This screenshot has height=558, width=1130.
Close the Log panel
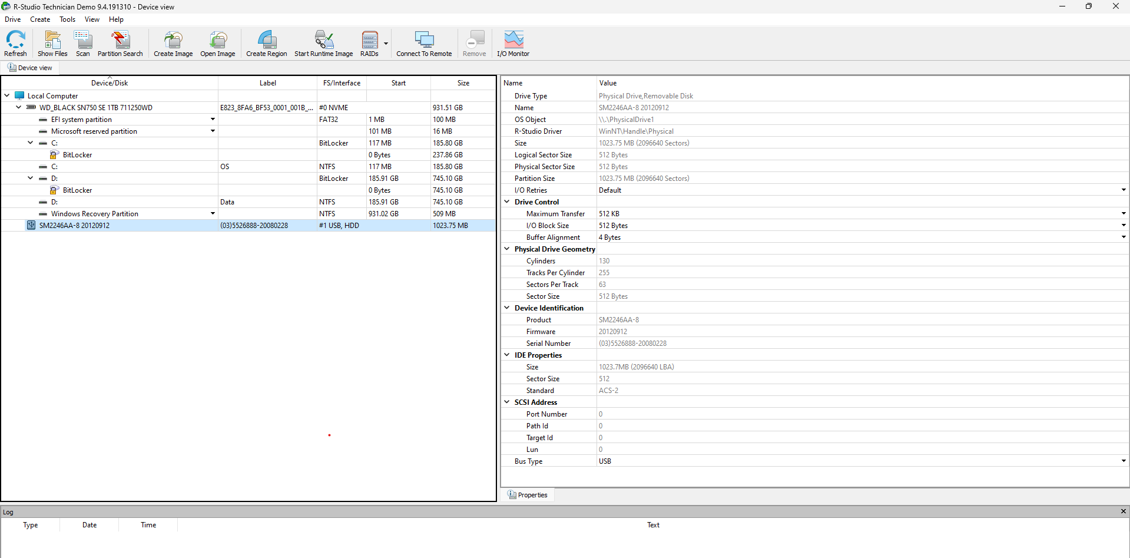1123,511
